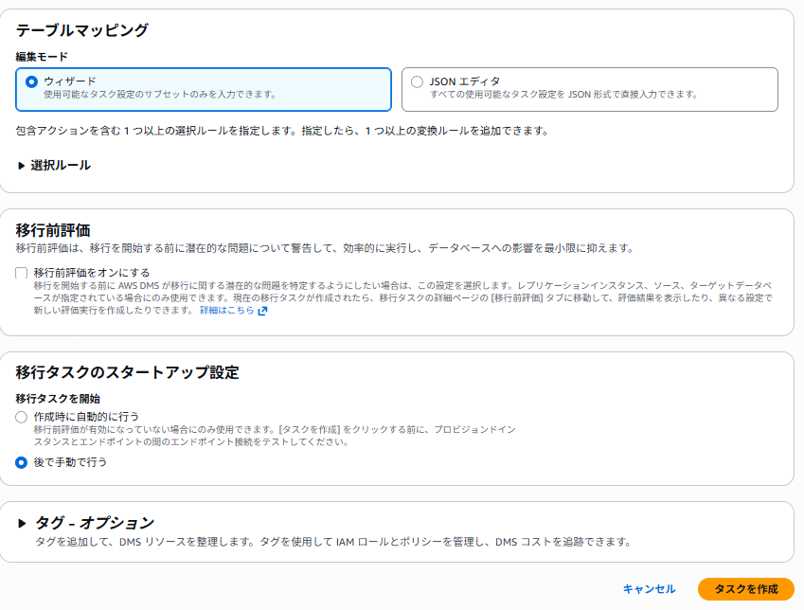This screenshot has width=804, height=610.
Task: Click the JSON エディタ tile description text
Action: [563, 95]
